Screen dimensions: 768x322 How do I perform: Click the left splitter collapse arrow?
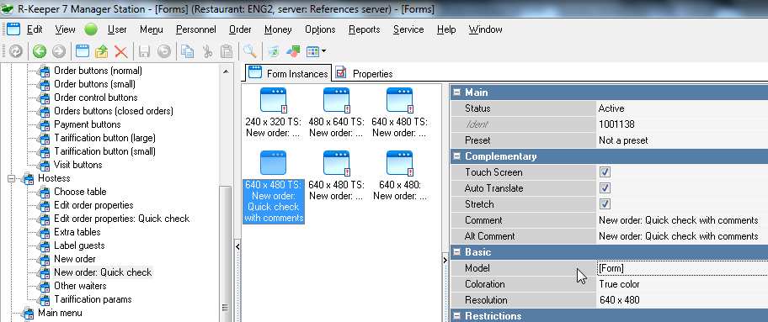(x=237, y=246)
